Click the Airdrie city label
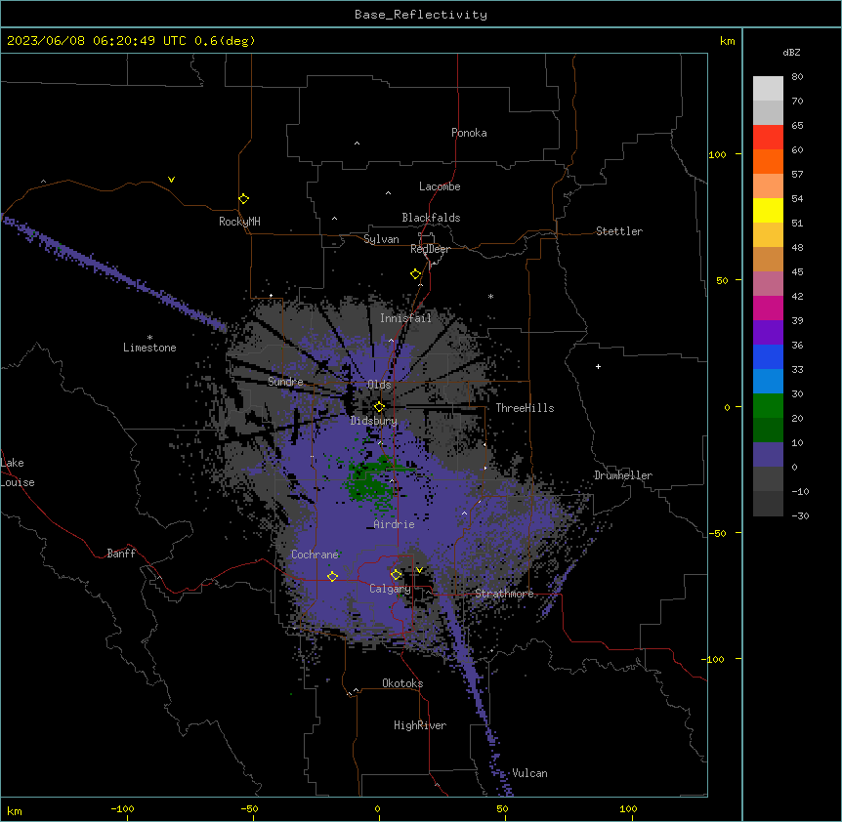 [395, 524]
